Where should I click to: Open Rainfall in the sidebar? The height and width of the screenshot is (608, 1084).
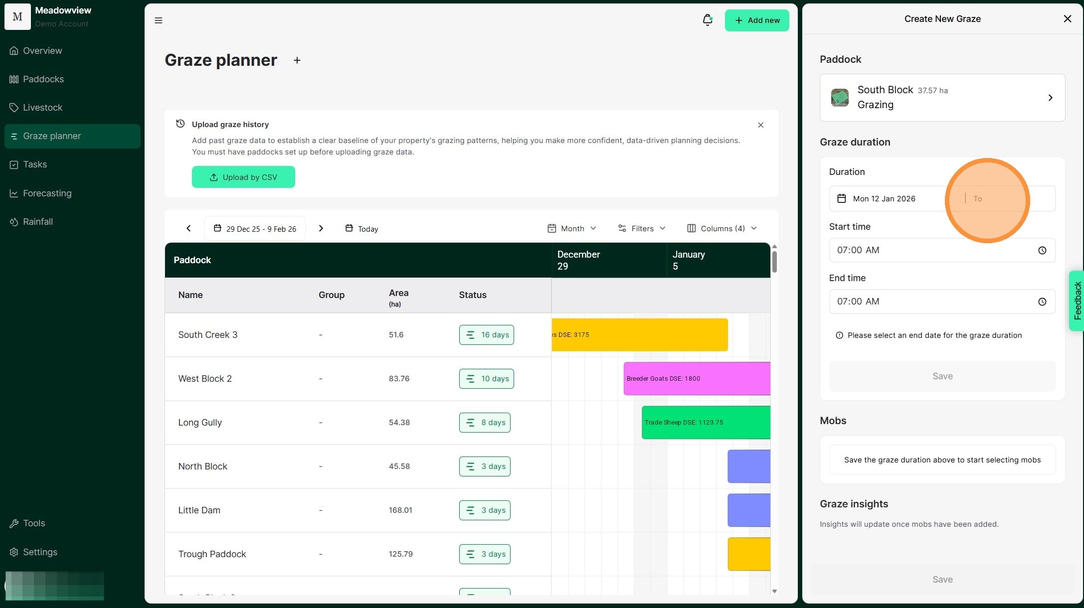click(x=38, y=222)
